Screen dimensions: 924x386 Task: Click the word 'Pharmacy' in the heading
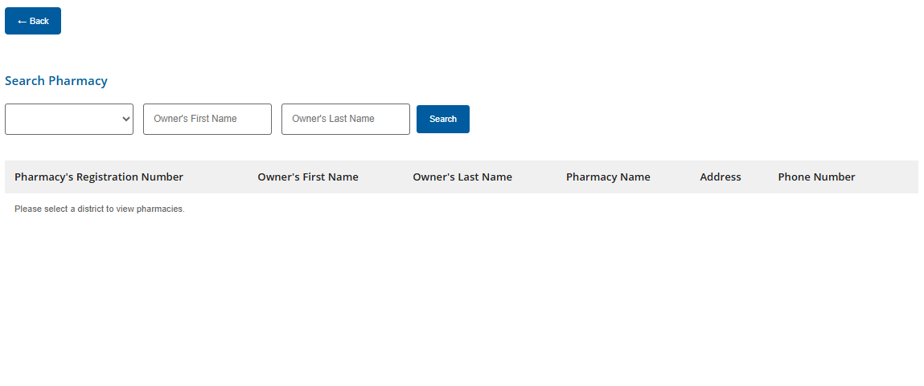(78, 81)
